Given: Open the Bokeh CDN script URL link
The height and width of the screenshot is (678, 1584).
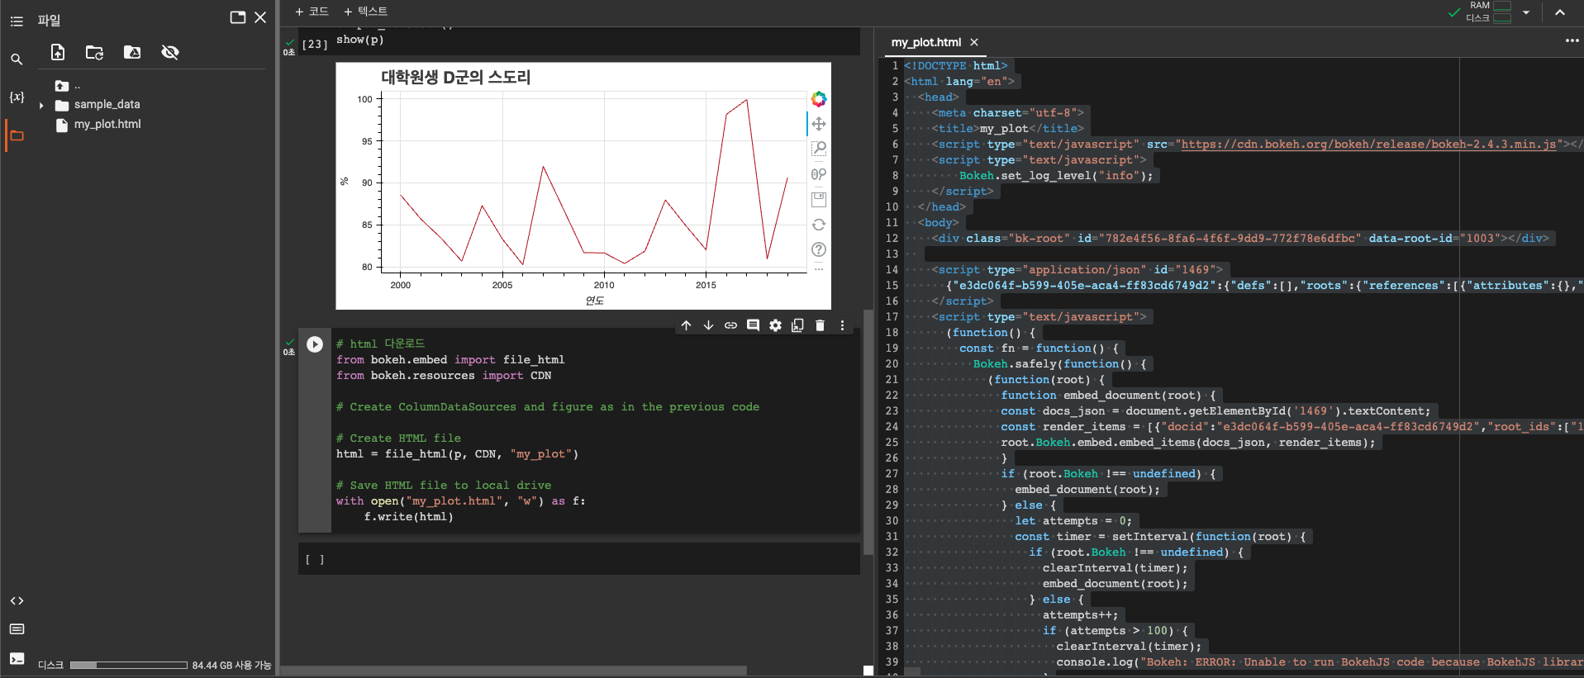Looking at the screenshot, I should pos(1368,144).
